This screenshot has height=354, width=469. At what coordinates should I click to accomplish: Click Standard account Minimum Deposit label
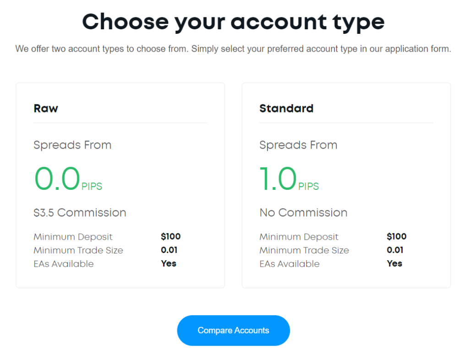pos(299,237)
